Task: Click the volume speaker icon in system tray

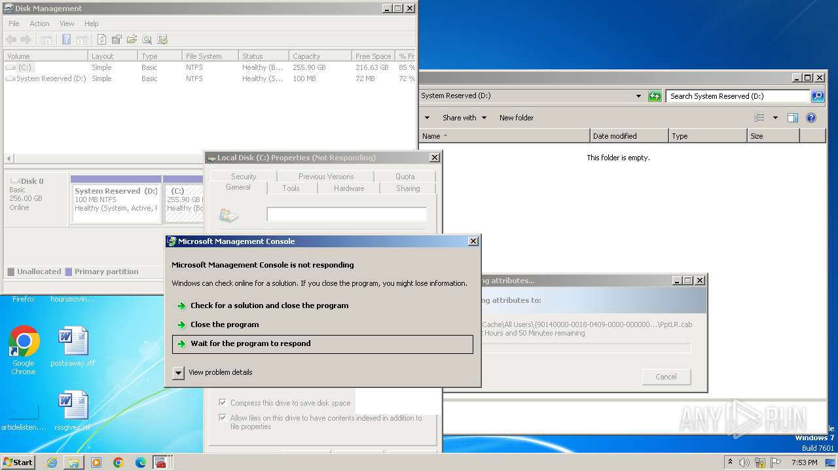Action: 744,462
